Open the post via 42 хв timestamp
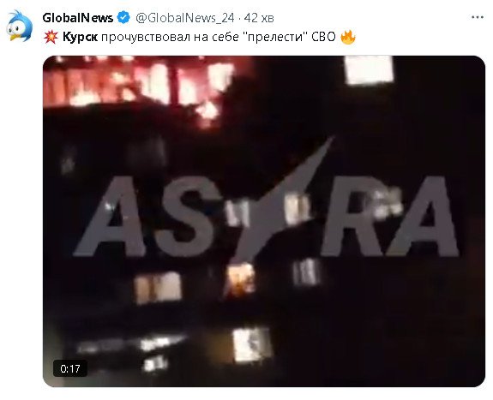 [259, 18]
